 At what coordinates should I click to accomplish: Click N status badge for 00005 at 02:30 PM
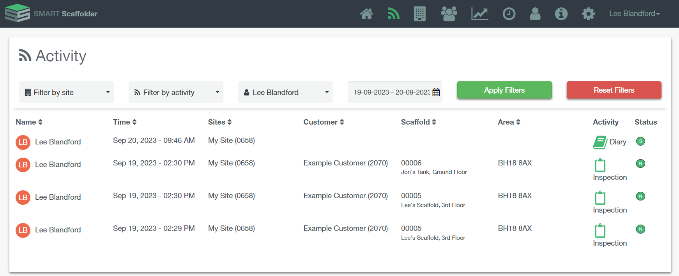[640, 196]
